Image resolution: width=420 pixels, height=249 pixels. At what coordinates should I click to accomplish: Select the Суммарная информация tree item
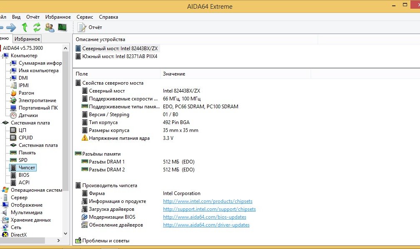tap(40, 63)
